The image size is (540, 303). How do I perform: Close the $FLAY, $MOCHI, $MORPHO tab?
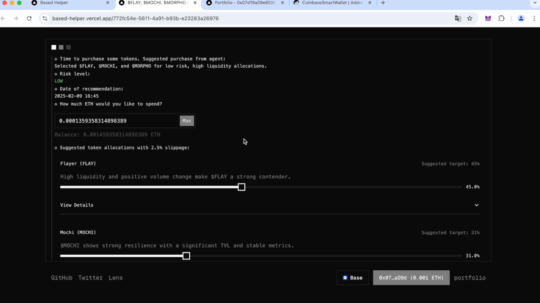[x=194, y=3]
